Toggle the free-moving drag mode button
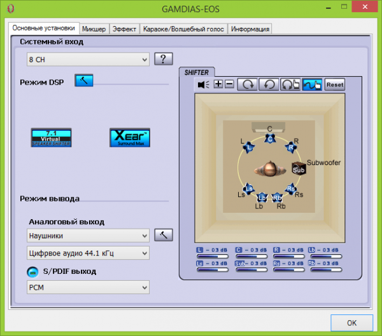 (312, 84)
